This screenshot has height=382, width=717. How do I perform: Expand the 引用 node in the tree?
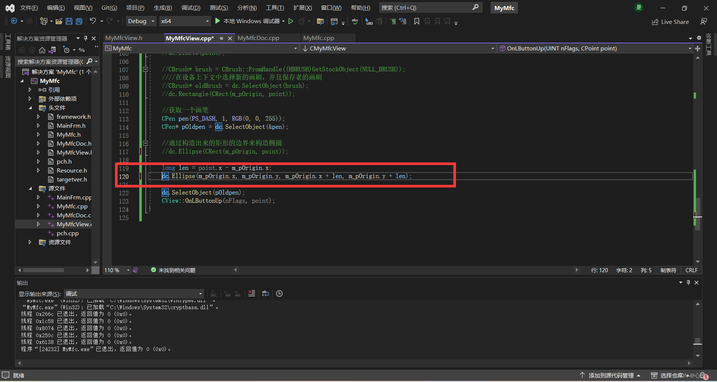[30, 90]
